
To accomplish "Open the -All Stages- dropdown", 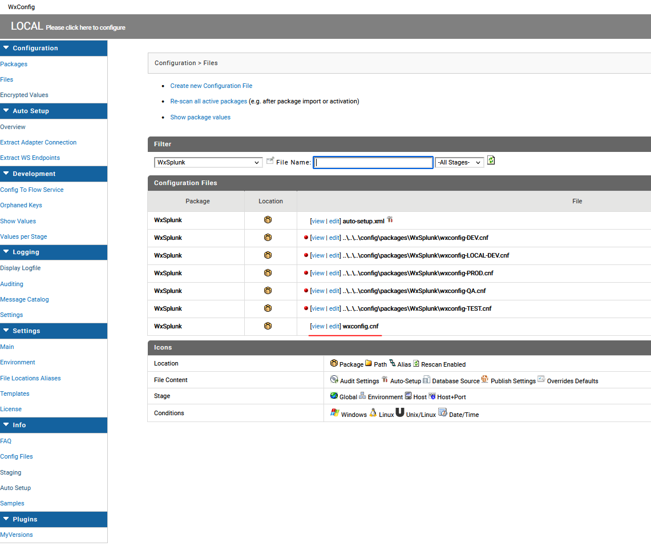I will point(459,163).
